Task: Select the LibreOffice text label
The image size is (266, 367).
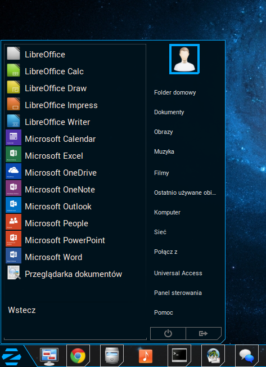Action: tap(45, 55)
